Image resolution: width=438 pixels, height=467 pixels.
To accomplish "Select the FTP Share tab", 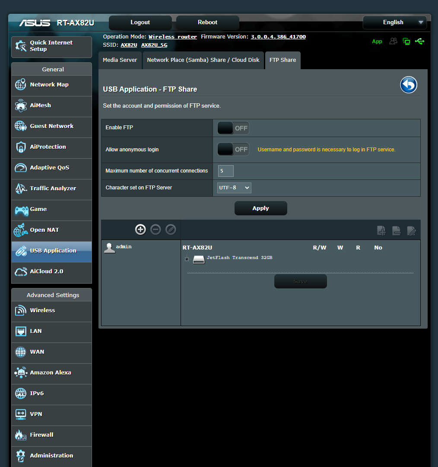I will 282,60.
